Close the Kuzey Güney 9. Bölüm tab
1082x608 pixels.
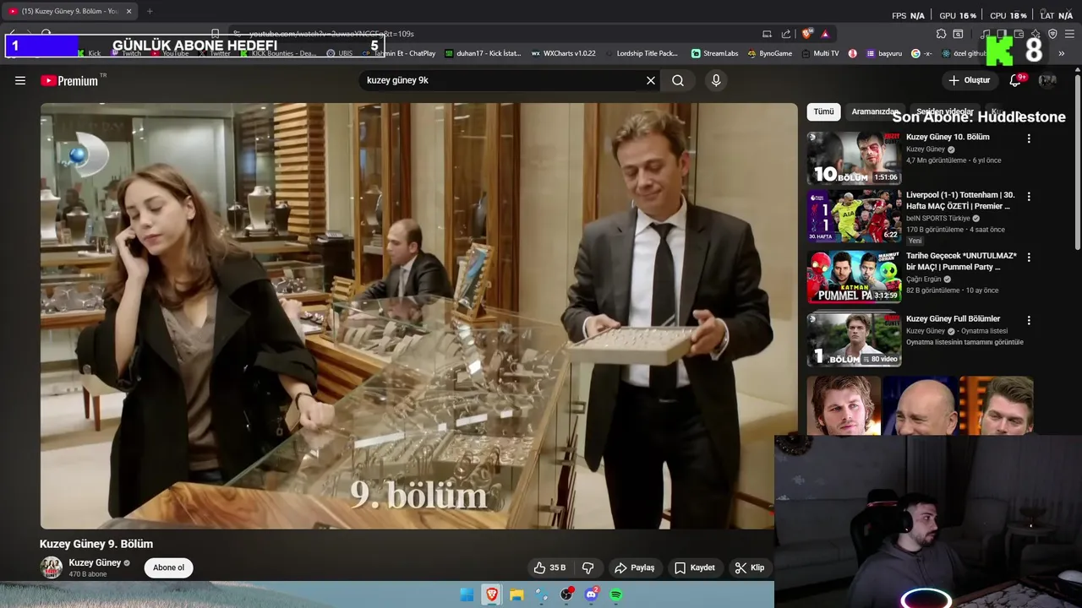tap(128, 11)
